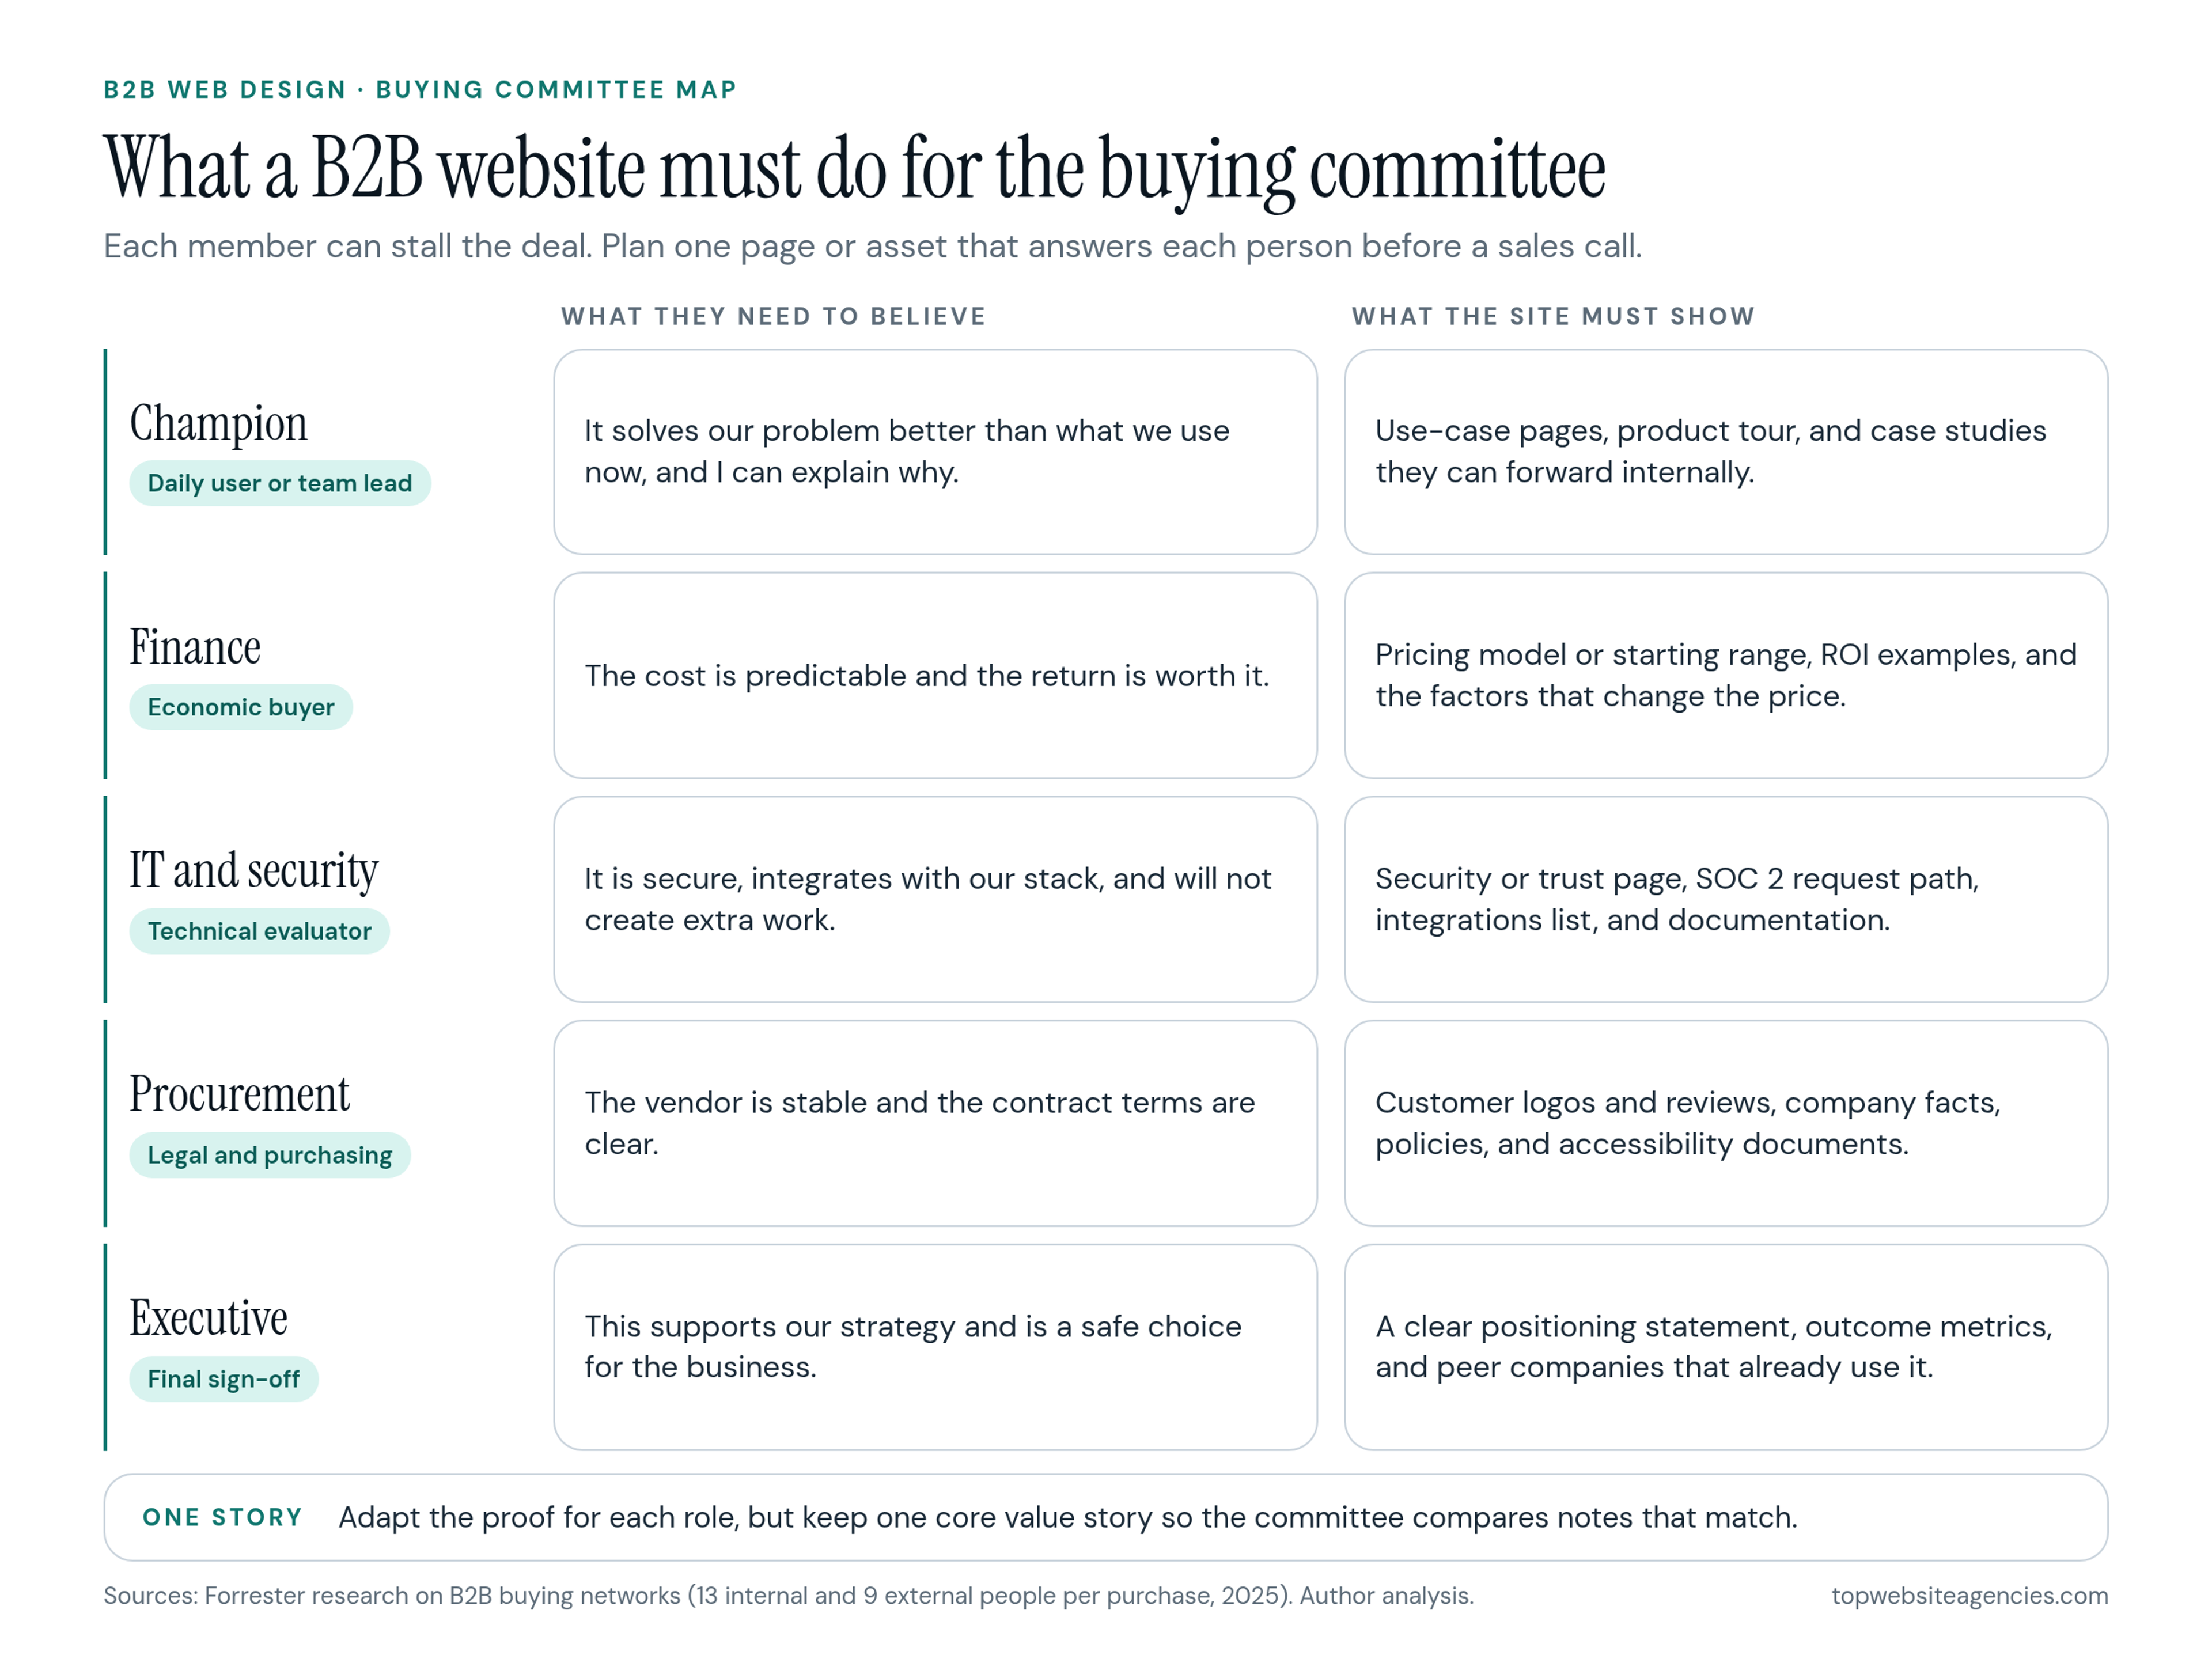Click the 'Final sign-off' tag

224,1380
